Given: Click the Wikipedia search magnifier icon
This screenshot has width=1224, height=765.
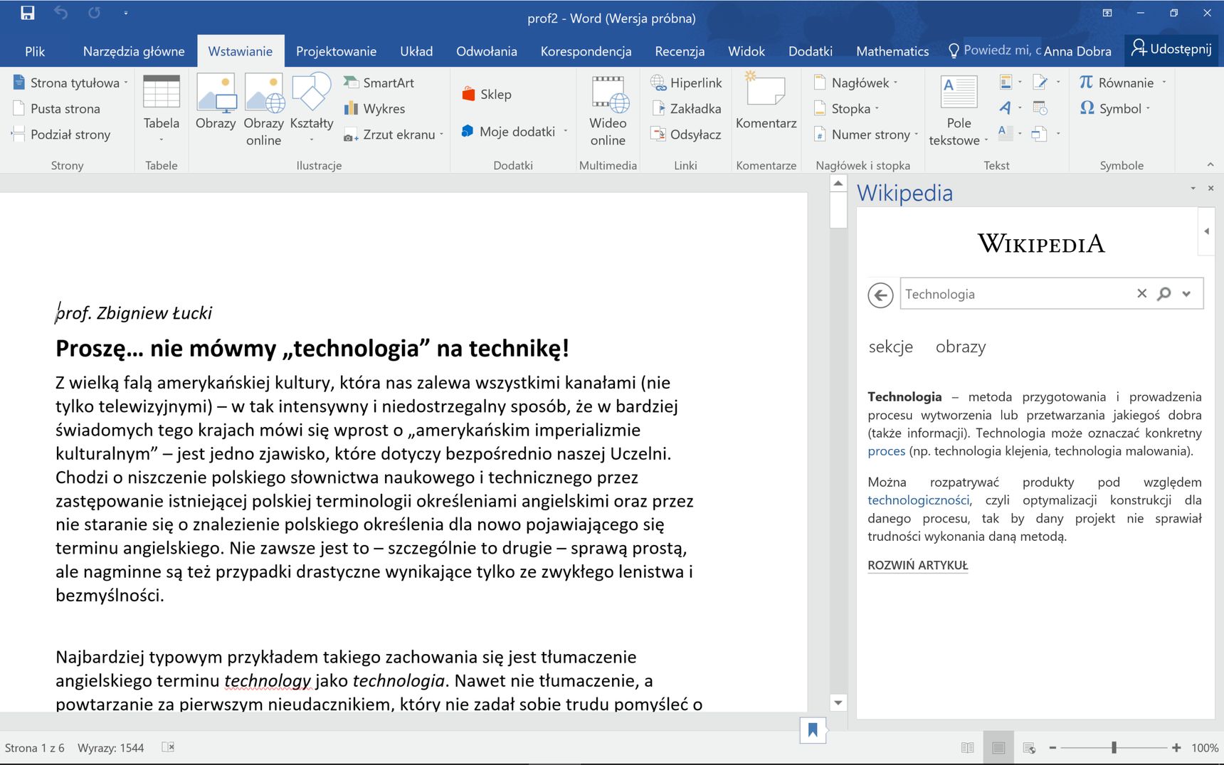Looking at the screenshot, I should coord(1164,293).
